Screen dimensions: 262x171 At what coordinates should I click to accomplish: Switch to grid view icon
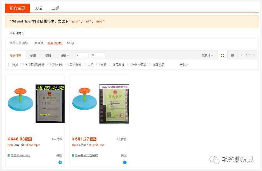pyautogui.click(x=223, y=56)
